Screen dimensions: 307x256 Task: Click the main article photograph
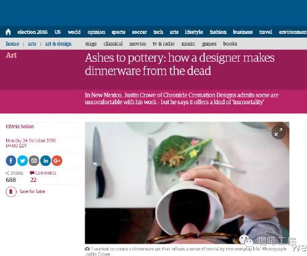[187, 183]
